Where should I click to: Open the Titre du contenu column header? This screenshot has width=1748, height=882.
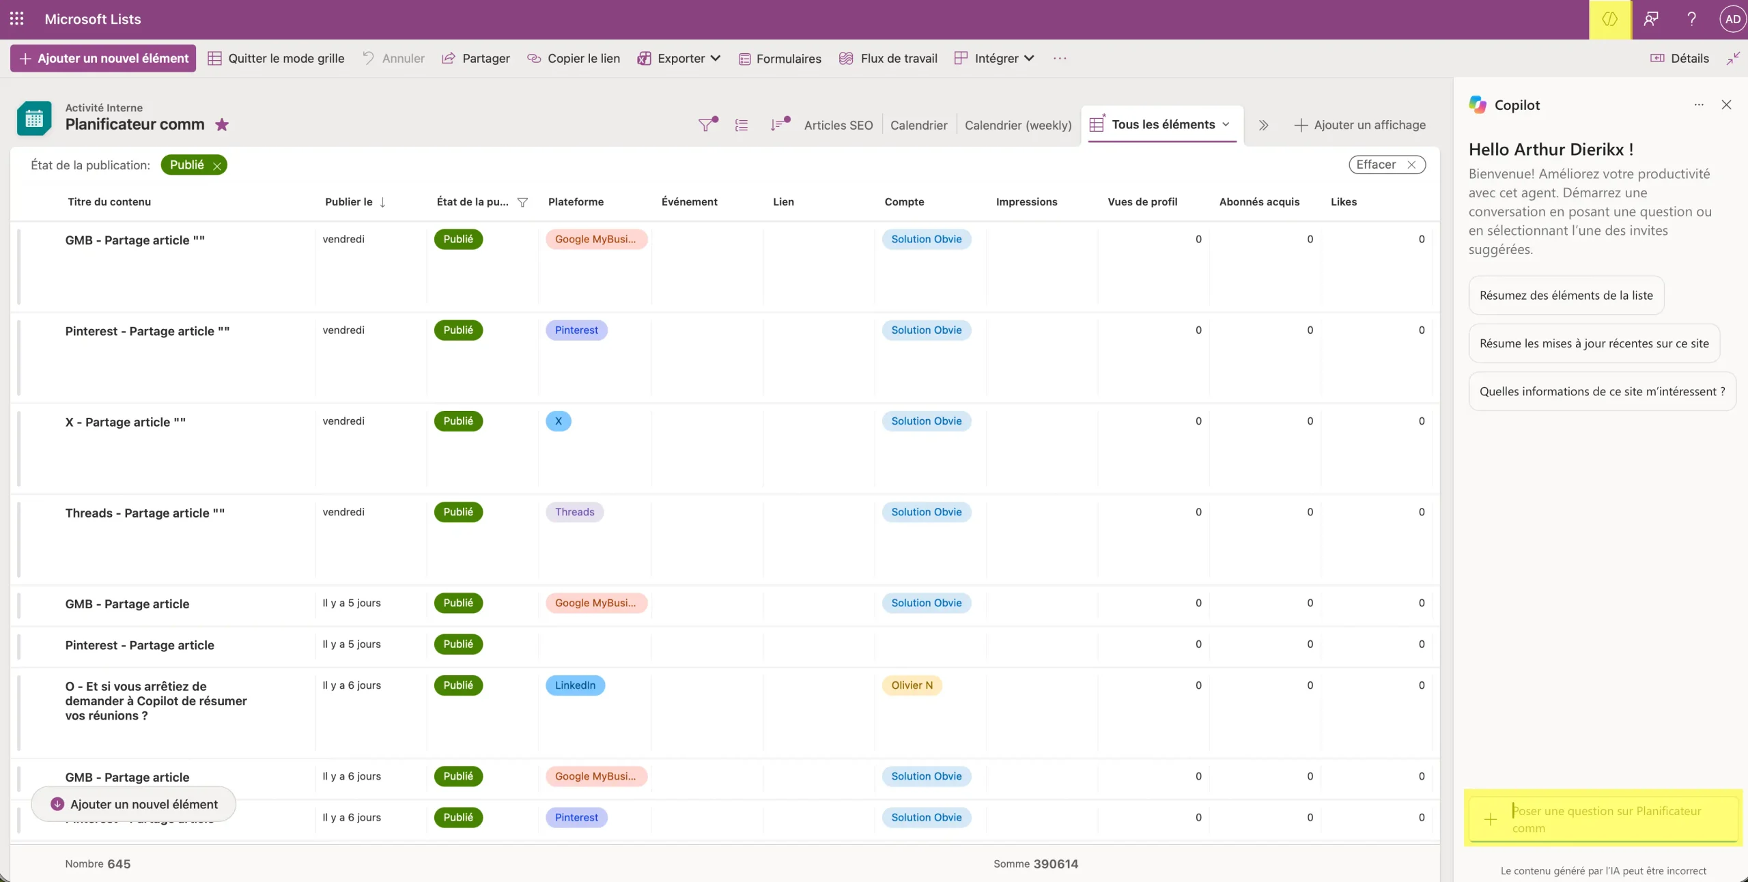109,201
